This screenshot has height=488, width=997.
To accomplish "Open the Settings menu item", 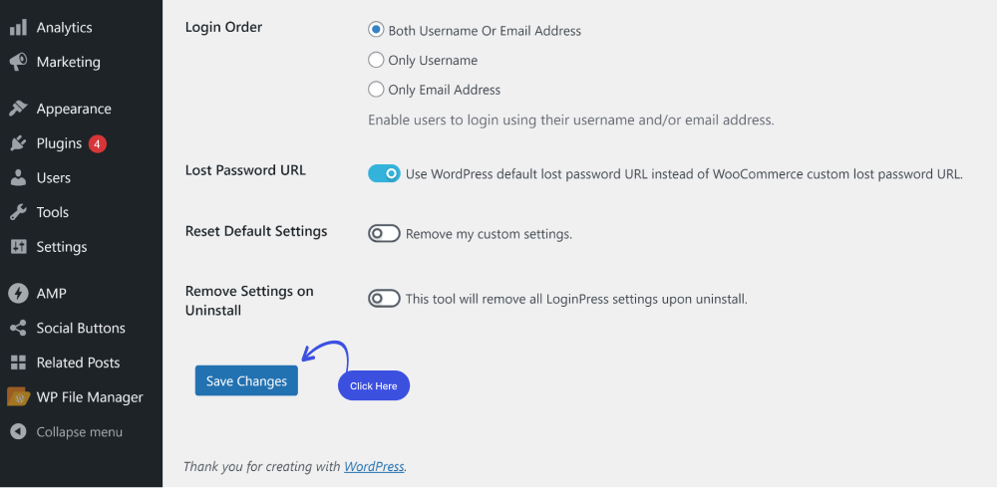I will coord(62,247).
